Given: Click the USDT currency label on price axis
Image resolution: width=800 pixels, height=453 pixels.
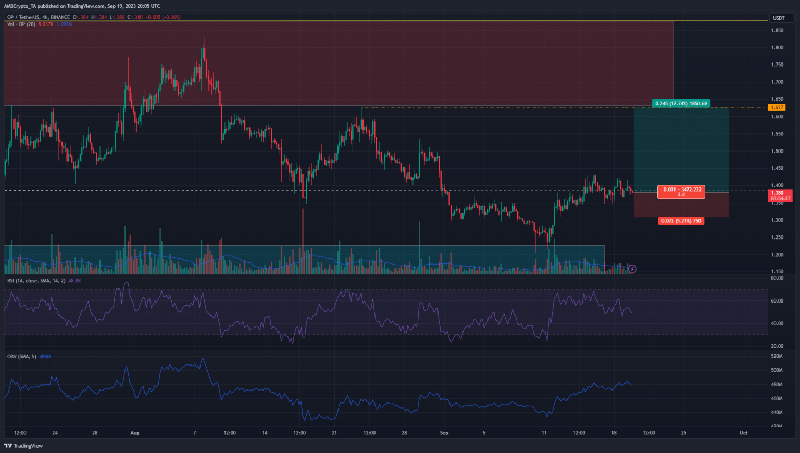Looking at the screenshot, I should 779,18.
